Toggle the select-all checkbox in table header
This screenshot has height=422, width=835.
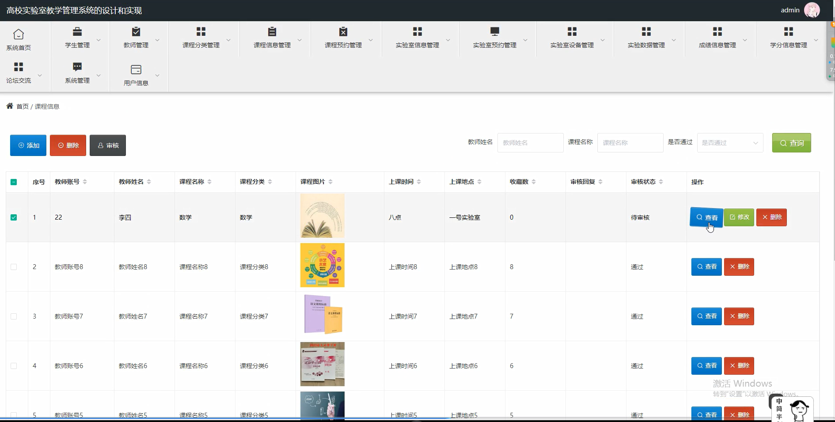[x=14, y=182]
